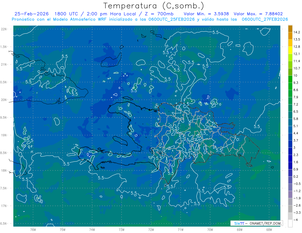This screenshot has height=233, width=302.
Task: Click the 71W longitude axis label
Action: coord(180,230)
